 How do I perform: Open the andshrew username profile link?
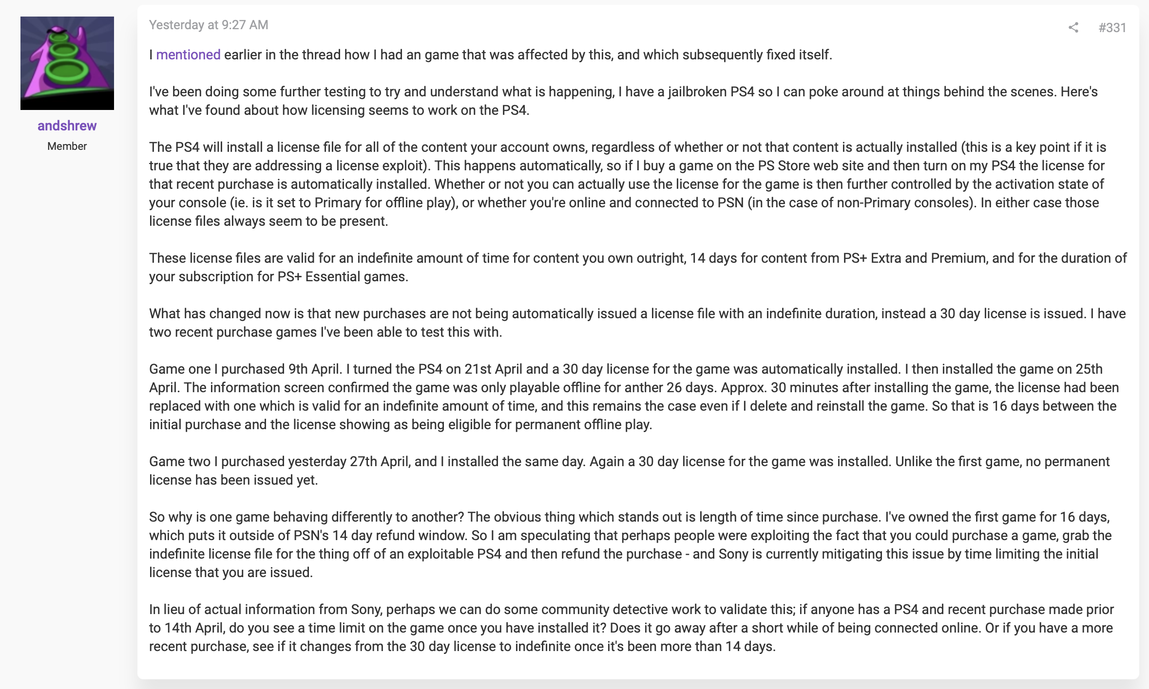click(67, 126)
